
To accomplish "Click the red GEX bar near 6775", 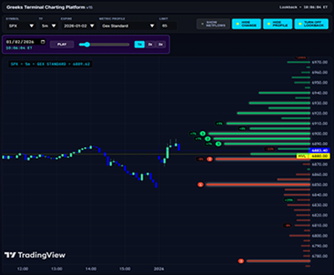I will pyautogui.click(x=278, y=261).
